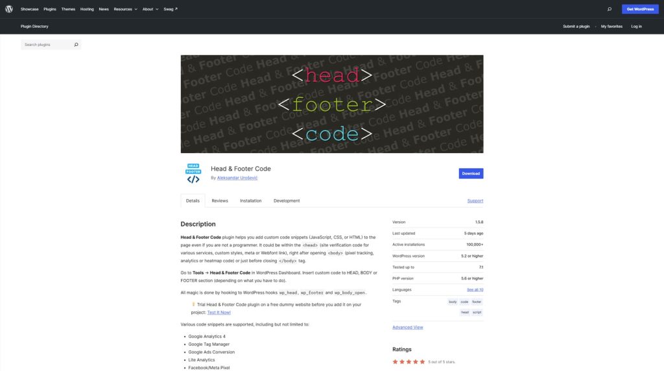Open News in top navigation
The width and height of the screenshot is (664, 371).
[104, 9]
